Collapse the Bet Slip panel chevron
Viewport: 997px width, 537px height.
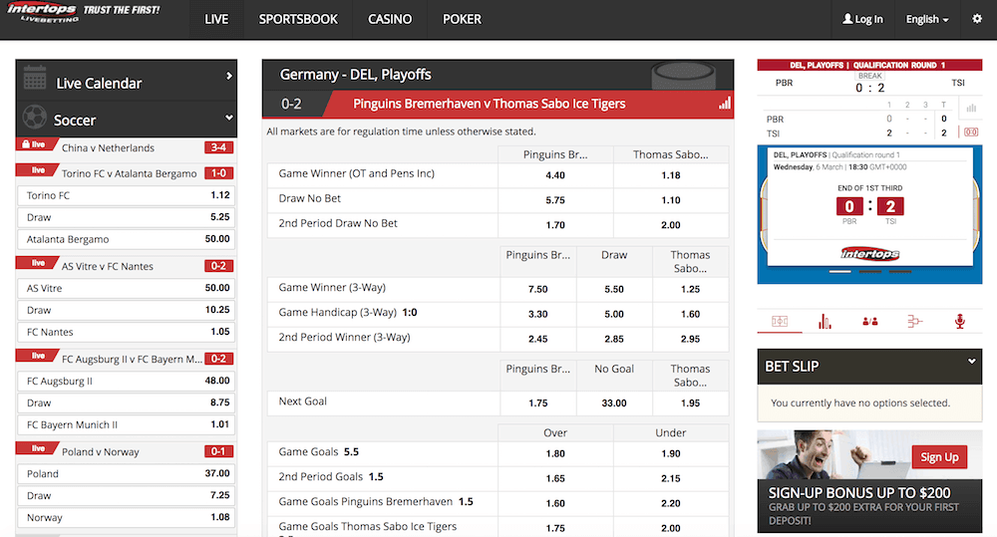coord(971,361)
